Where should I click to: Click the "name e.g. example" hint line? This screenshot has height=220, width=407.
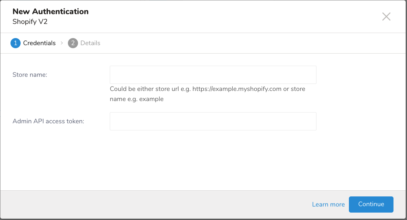pyautogui.click(x=136, y=99)
